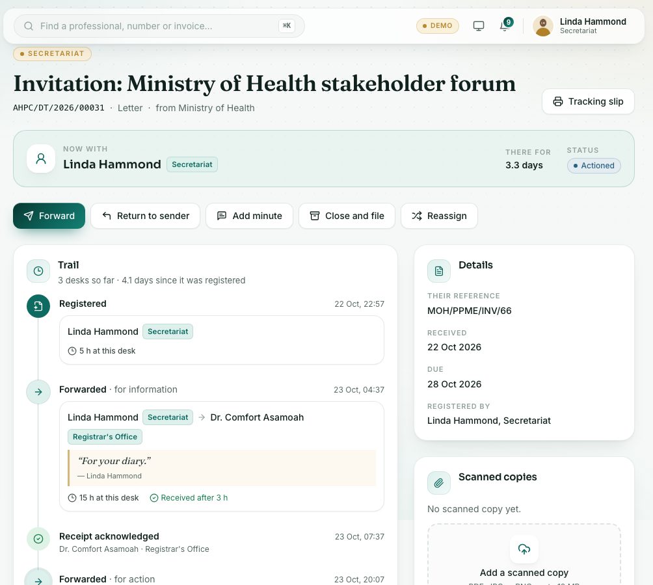Image resolution: width=653 pixels, height=585 pixels.
Task: Click the DEMO badge
Action: (x=437, y=26)
